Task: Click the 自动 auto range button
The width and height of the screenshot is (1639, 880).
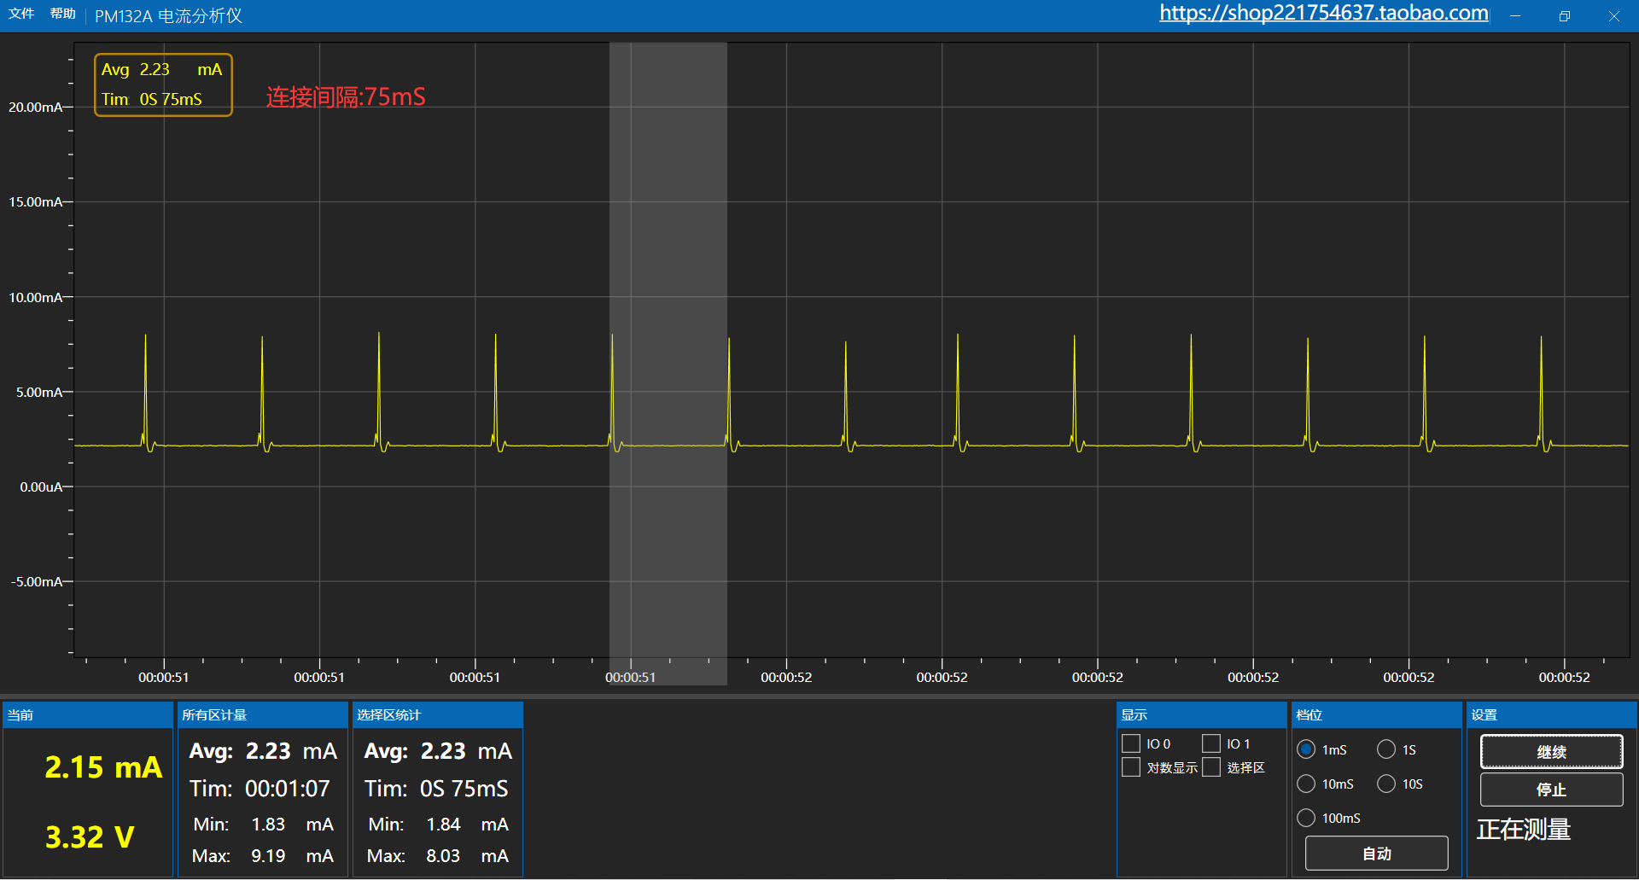Action: tap(1376, 854)
